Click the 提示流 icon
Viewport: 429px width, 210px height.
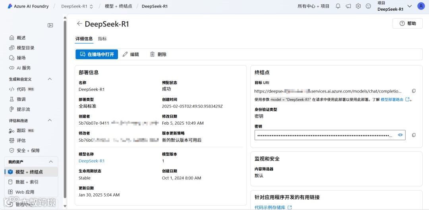pos(12,110)
